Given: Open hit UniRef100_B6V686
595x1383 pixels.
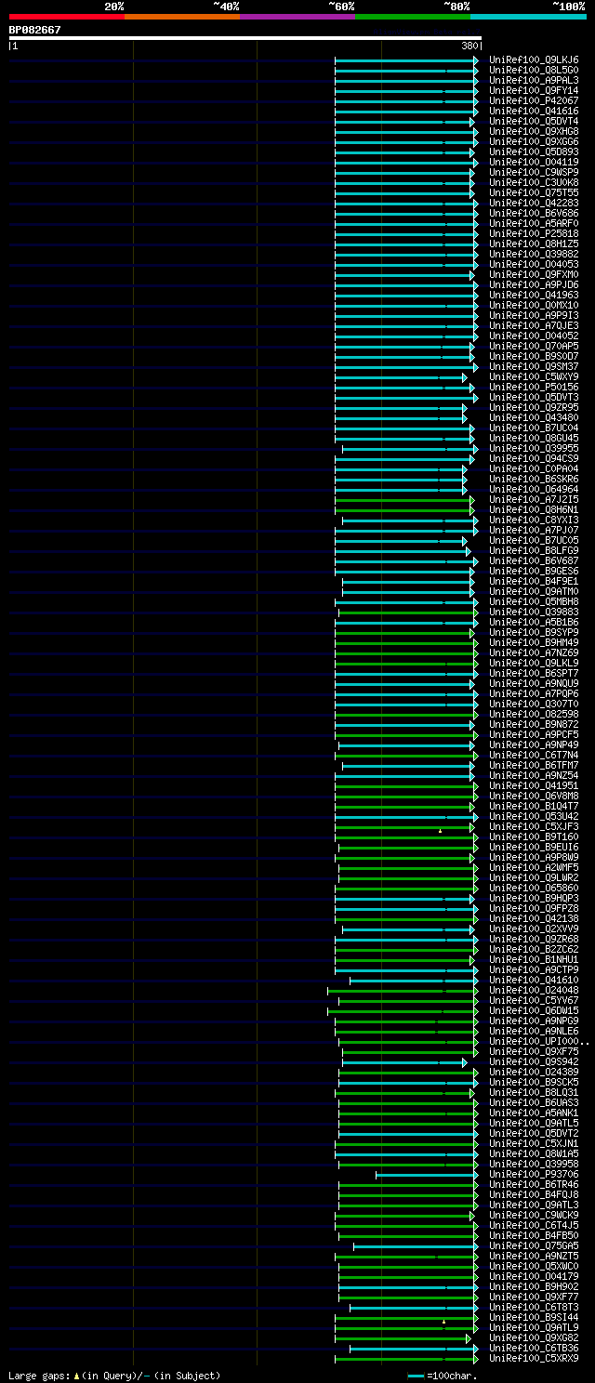Looking at the screenshot, I should point(534,214).
